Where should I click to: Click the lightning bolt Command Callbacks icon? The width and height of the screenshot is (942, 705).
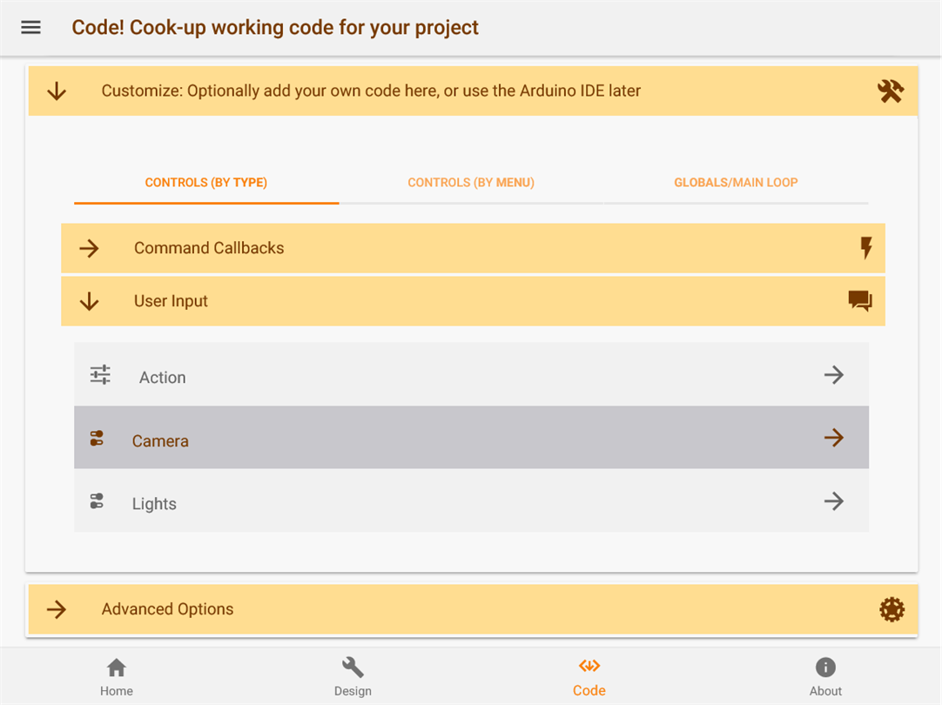tap(865, 248)
